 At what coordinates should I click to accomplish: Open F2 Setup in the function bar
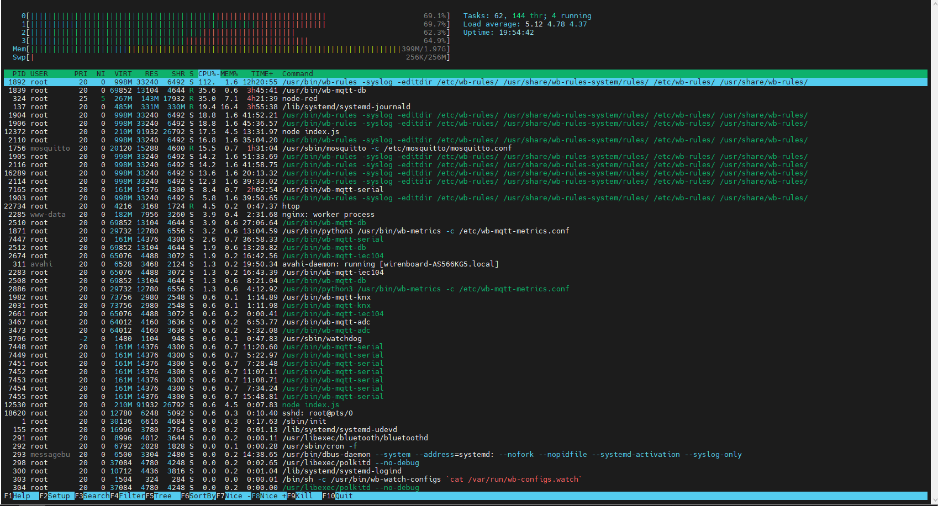pos(57,496)
